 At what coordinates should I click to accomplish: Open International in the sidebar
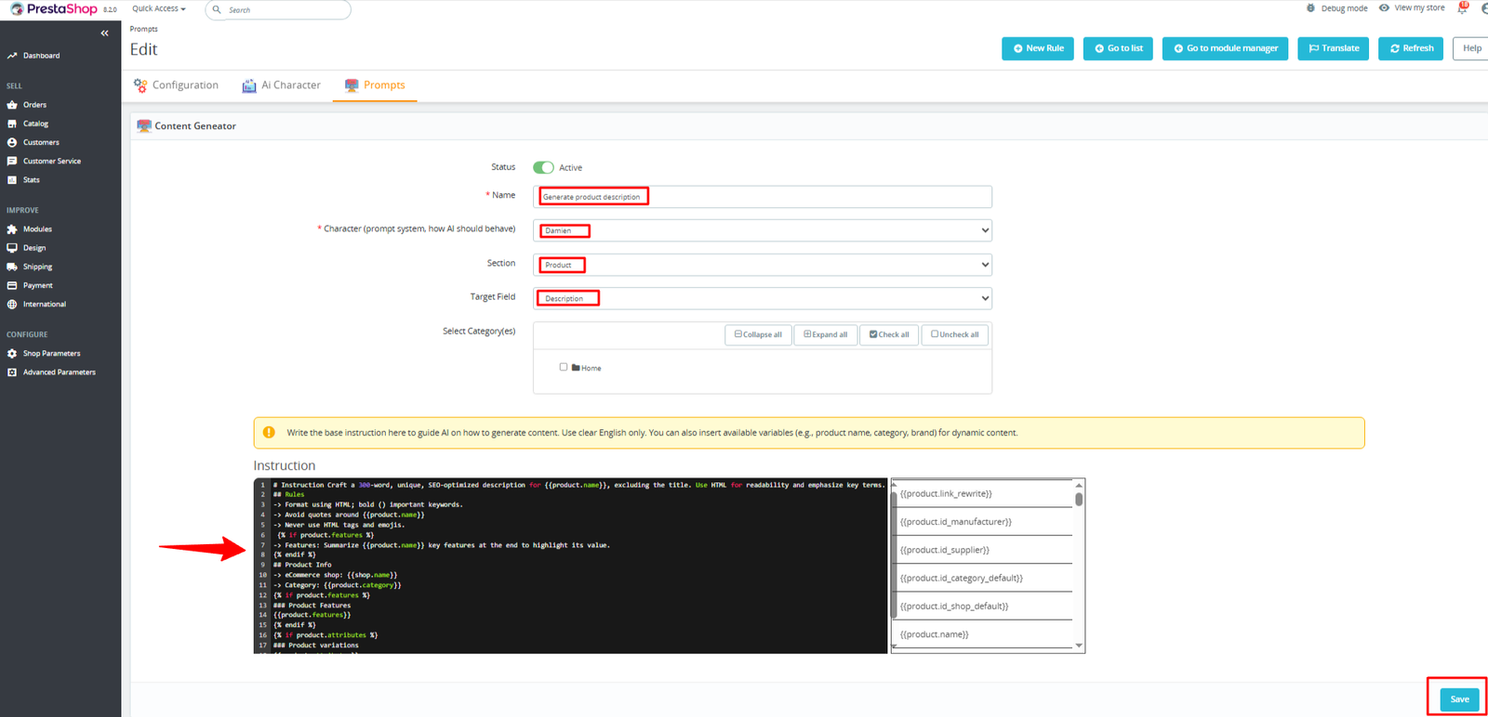coord(44,305)
